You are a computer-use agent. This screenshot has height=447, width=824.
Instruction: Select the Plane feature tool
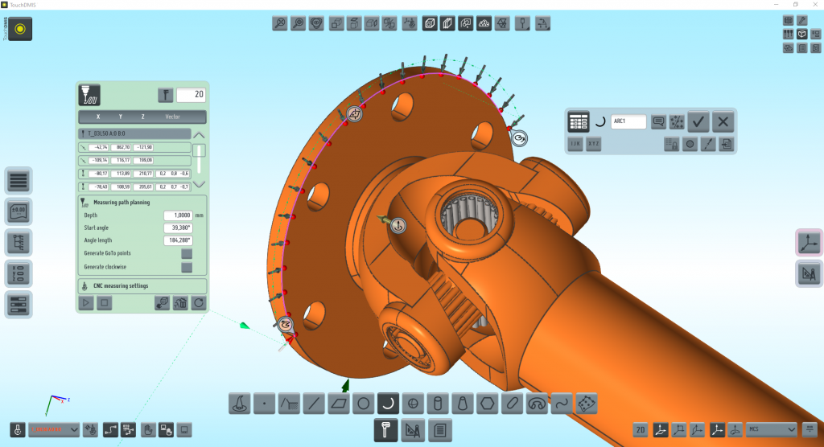tap(339, 404)
